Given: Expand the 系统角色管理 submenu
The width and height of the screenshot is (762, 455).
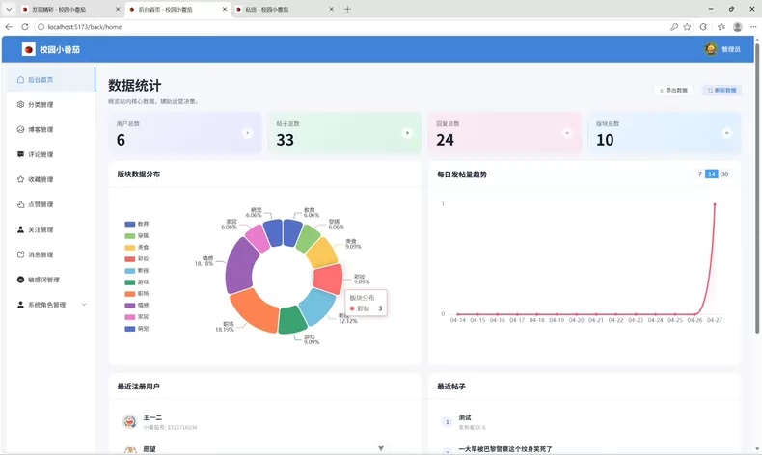Looking at the screenshot, I should (x=84, y=305).
